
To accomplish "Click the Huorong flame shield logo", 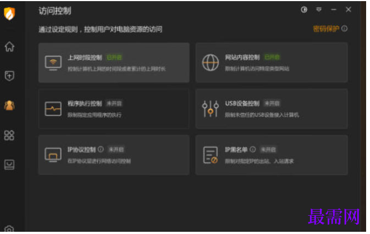I will (x=9, y=13).
